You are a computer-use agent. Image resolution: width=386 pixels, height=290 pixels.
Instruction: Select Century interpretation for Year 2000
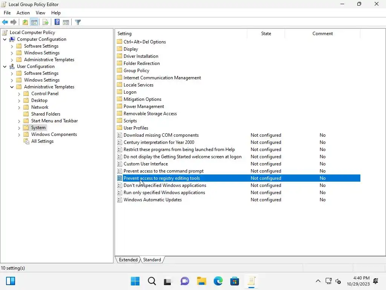pos(159,142)
